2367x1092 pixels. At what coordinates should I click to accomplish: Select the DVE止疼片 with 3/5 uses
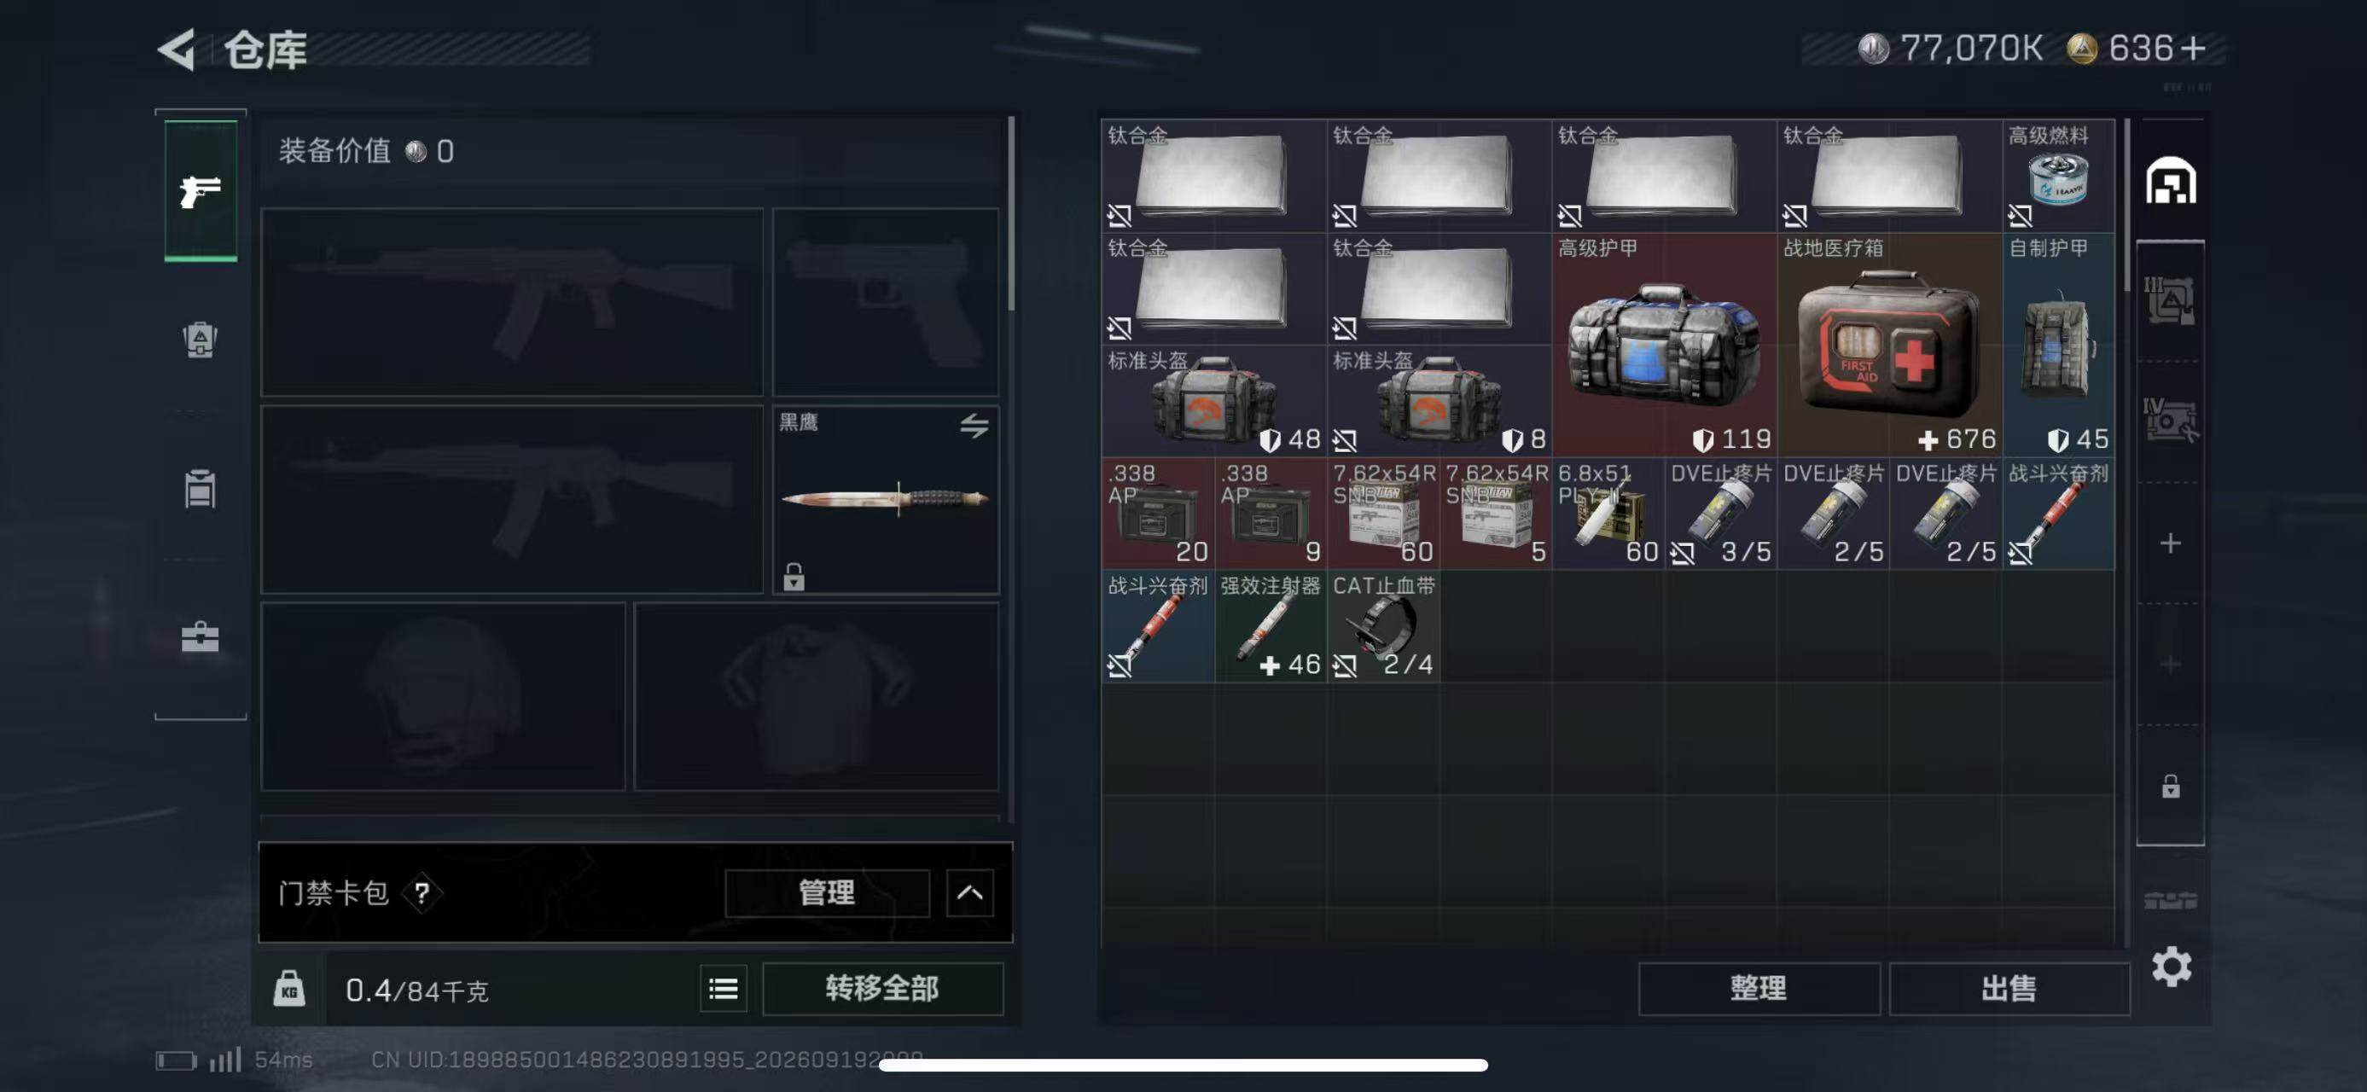tap(1720, 514)
